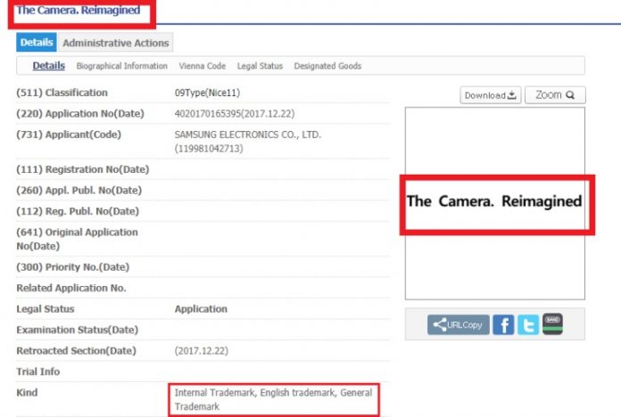The image size is (621, 417).
Task: Click '(731) Applicant(Code)' label
Action: (x=69, y=135)
